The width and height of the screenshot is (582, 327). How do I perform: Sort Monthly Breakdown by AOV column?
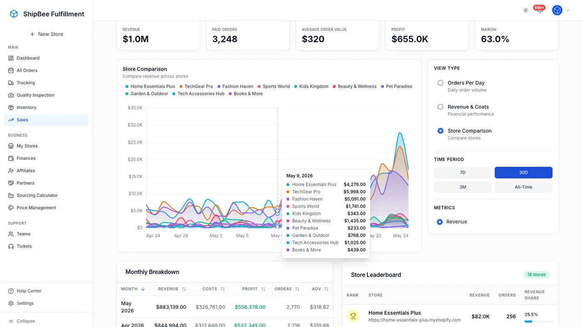[x=320, y=289]
